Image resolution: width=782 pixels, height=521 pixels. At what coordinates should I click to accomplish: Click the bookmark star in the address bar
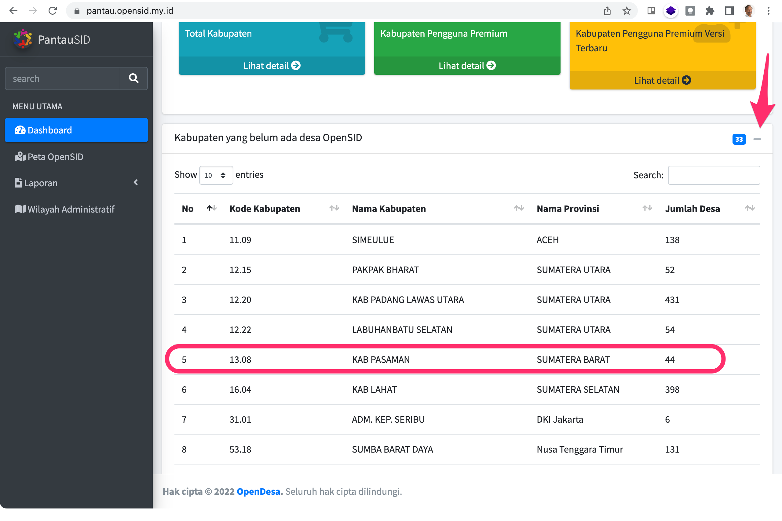pyautogui.click(x=627, y=10)
